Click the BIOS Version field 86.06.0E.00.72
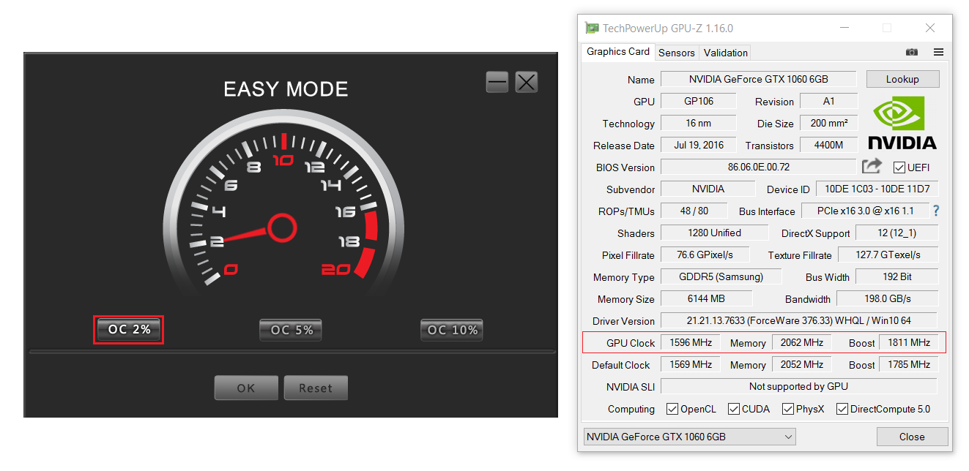Image resolution: width=969 pixels, height=471 pixels. (758, 167)
